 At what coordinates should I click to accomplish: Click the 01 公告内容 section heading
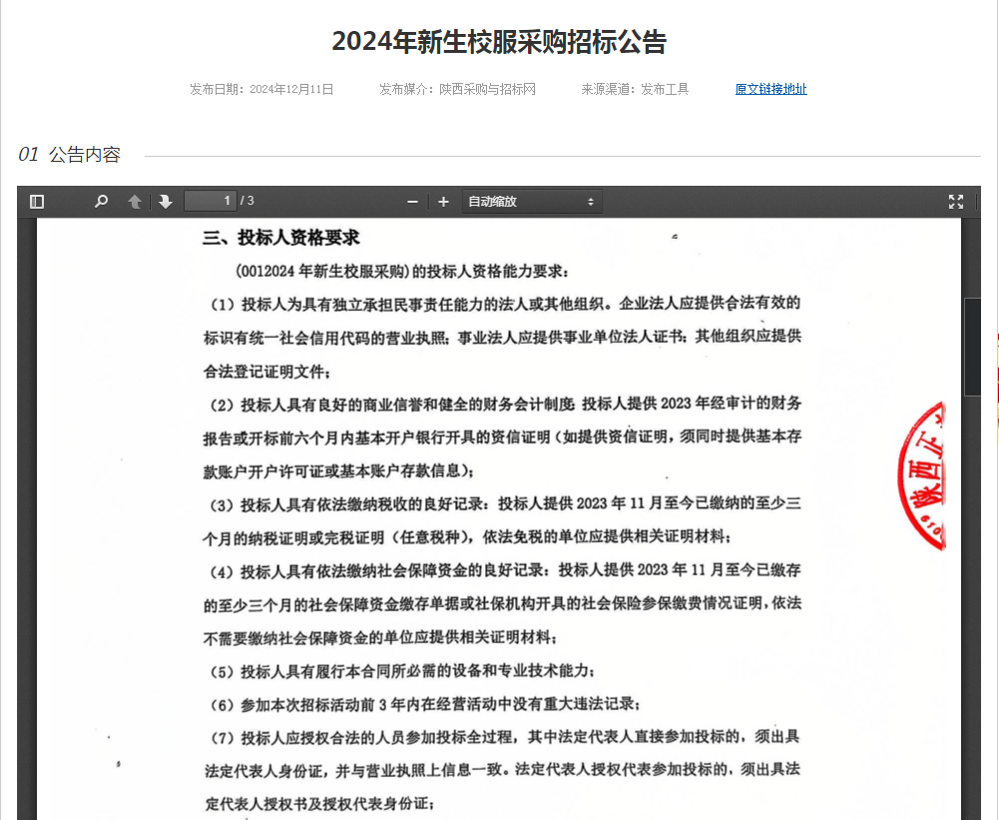coord(70,155)
